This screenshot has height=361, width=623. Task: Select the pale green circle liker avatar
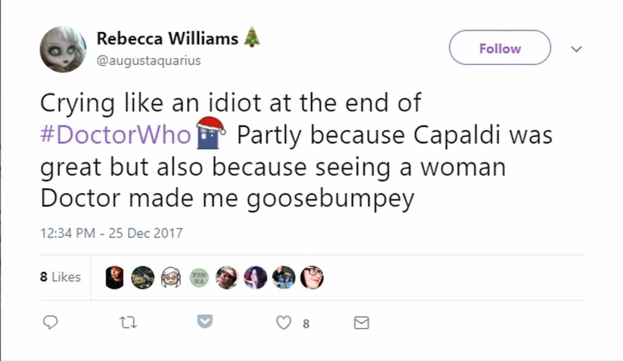199,277
